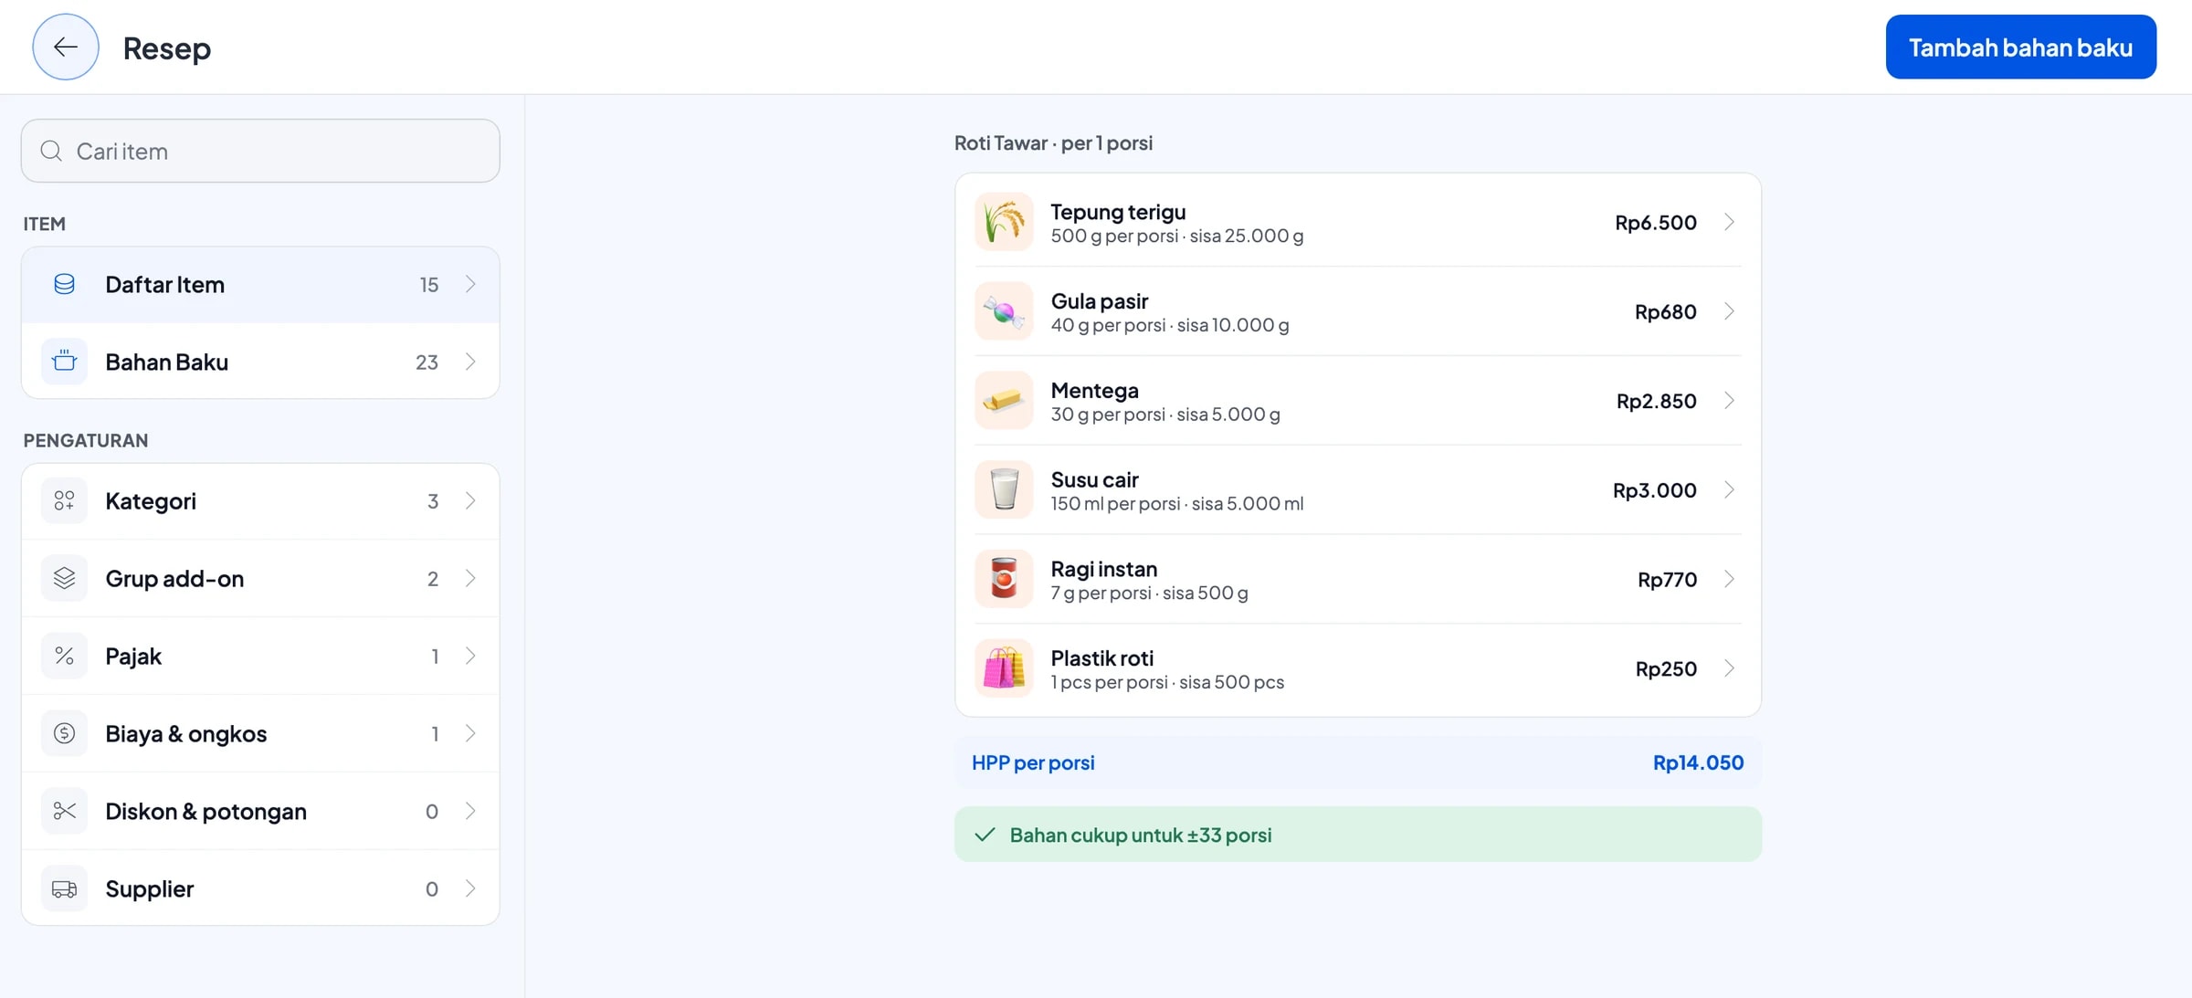The width and height of the screenshot is (2192, 998).
Task: Expand Gula pasir row chevron
Action: [x=1729, y=311]
